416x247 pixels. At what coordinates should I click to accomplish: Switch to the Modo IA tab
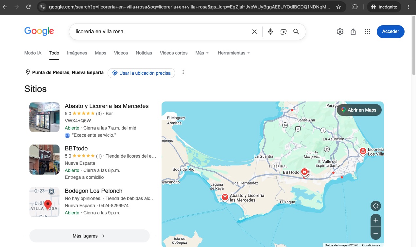[x=33, y=53]
